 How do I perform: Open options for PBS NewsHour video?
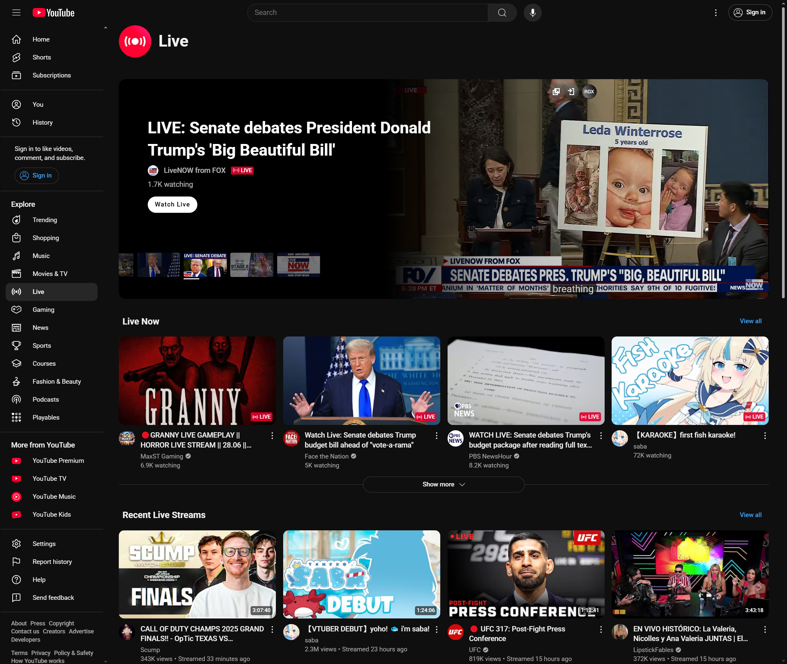[x=601, y=436]
